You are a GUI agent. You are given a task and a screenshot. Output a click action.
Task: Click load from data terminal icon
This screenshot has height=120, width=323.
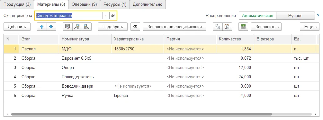click(77, 27)
